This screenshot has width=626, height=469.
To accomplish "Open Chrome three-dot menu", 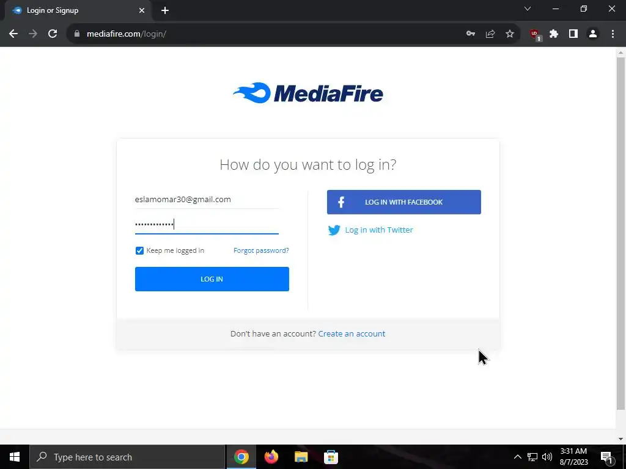I will (613, 34).
